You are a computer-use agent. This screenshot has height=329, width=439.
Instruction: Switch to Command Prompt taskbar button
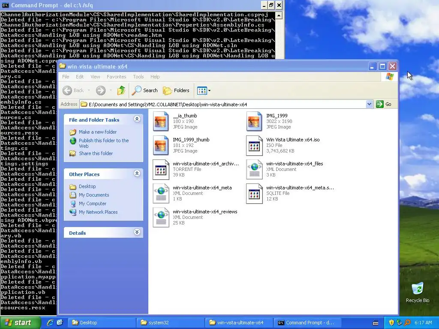307,323
